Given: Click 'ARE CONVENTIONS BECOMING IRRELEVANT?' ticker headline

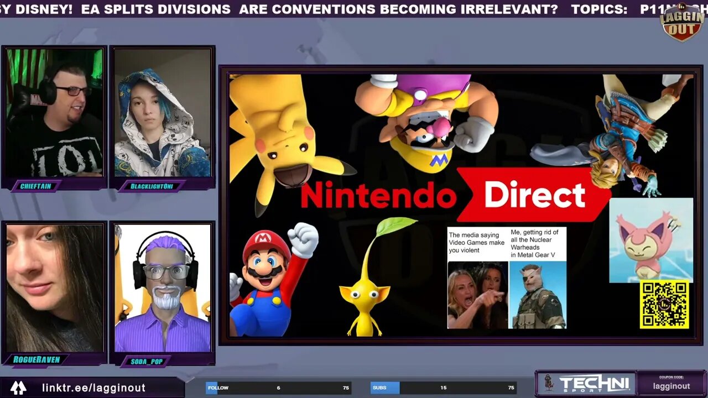Looking at the screenshot, I should coord(398,9).
